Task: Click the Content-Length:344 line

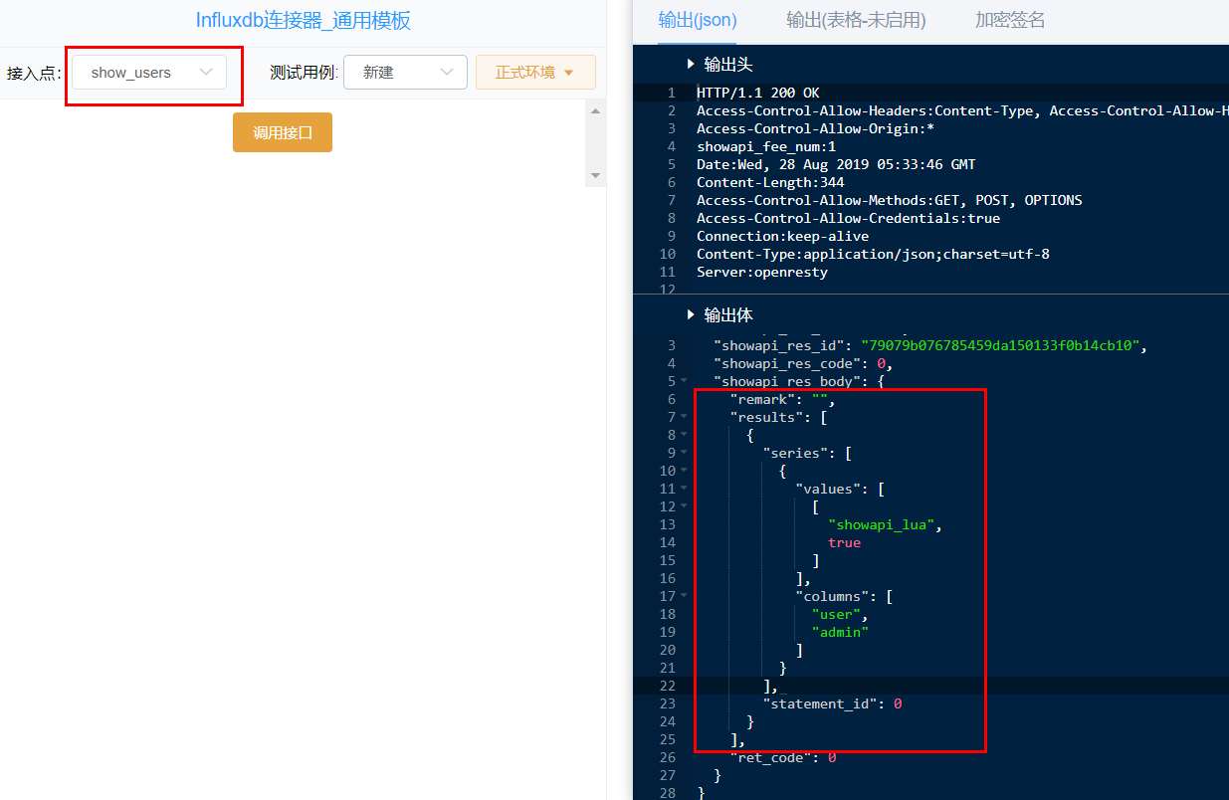Action: pos(770,182)
